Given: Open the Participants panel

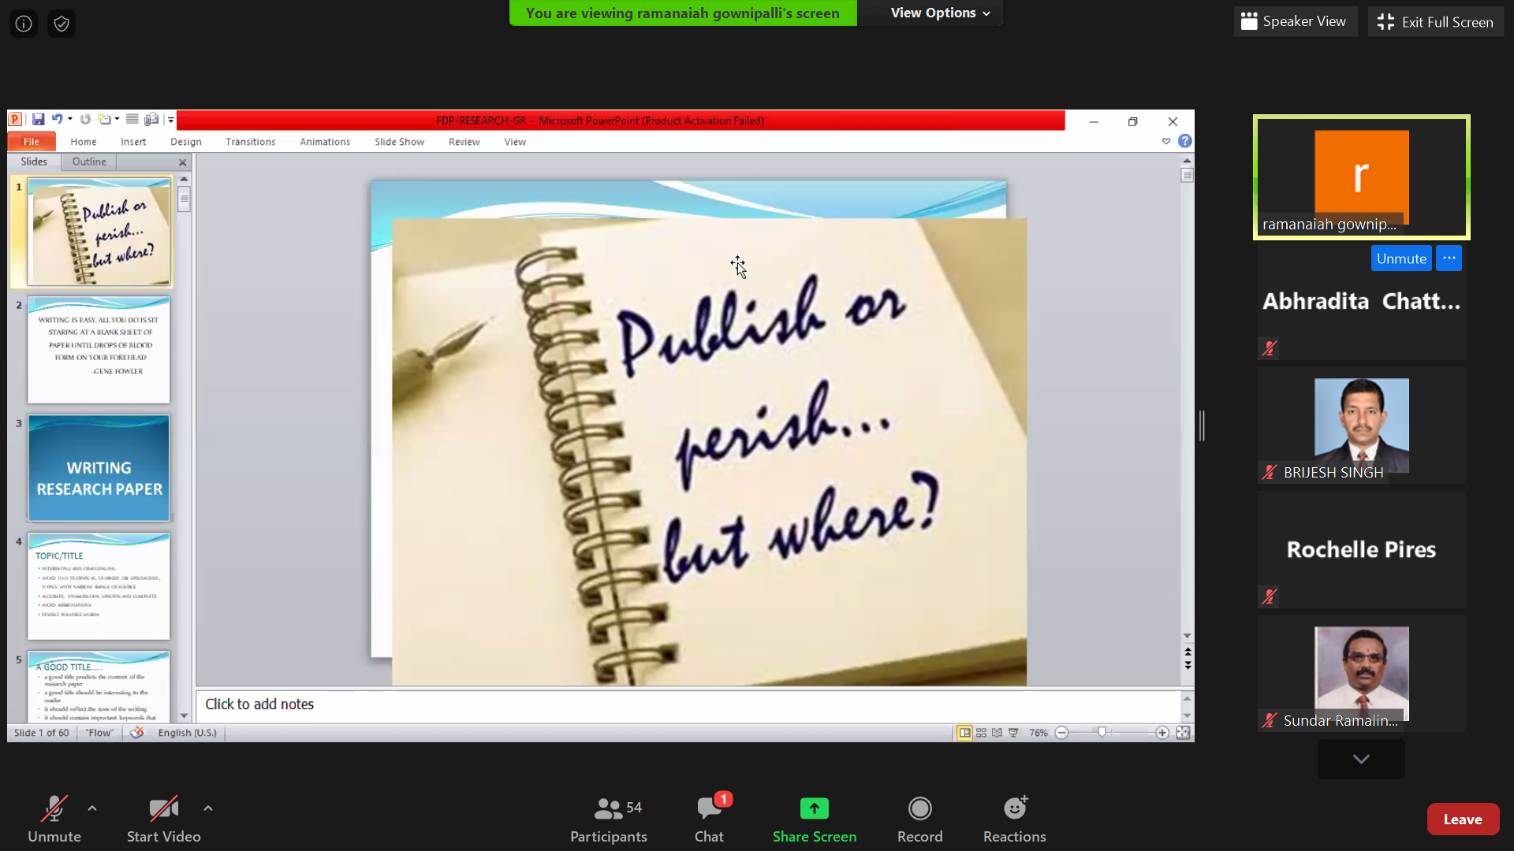Looking at the screenshot, I should 608,819.
